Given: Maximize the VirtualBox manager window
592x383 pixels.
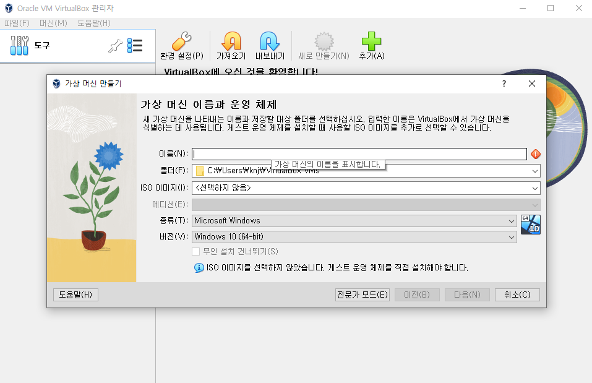Looking at the screenshot, I should coord(551,8).
